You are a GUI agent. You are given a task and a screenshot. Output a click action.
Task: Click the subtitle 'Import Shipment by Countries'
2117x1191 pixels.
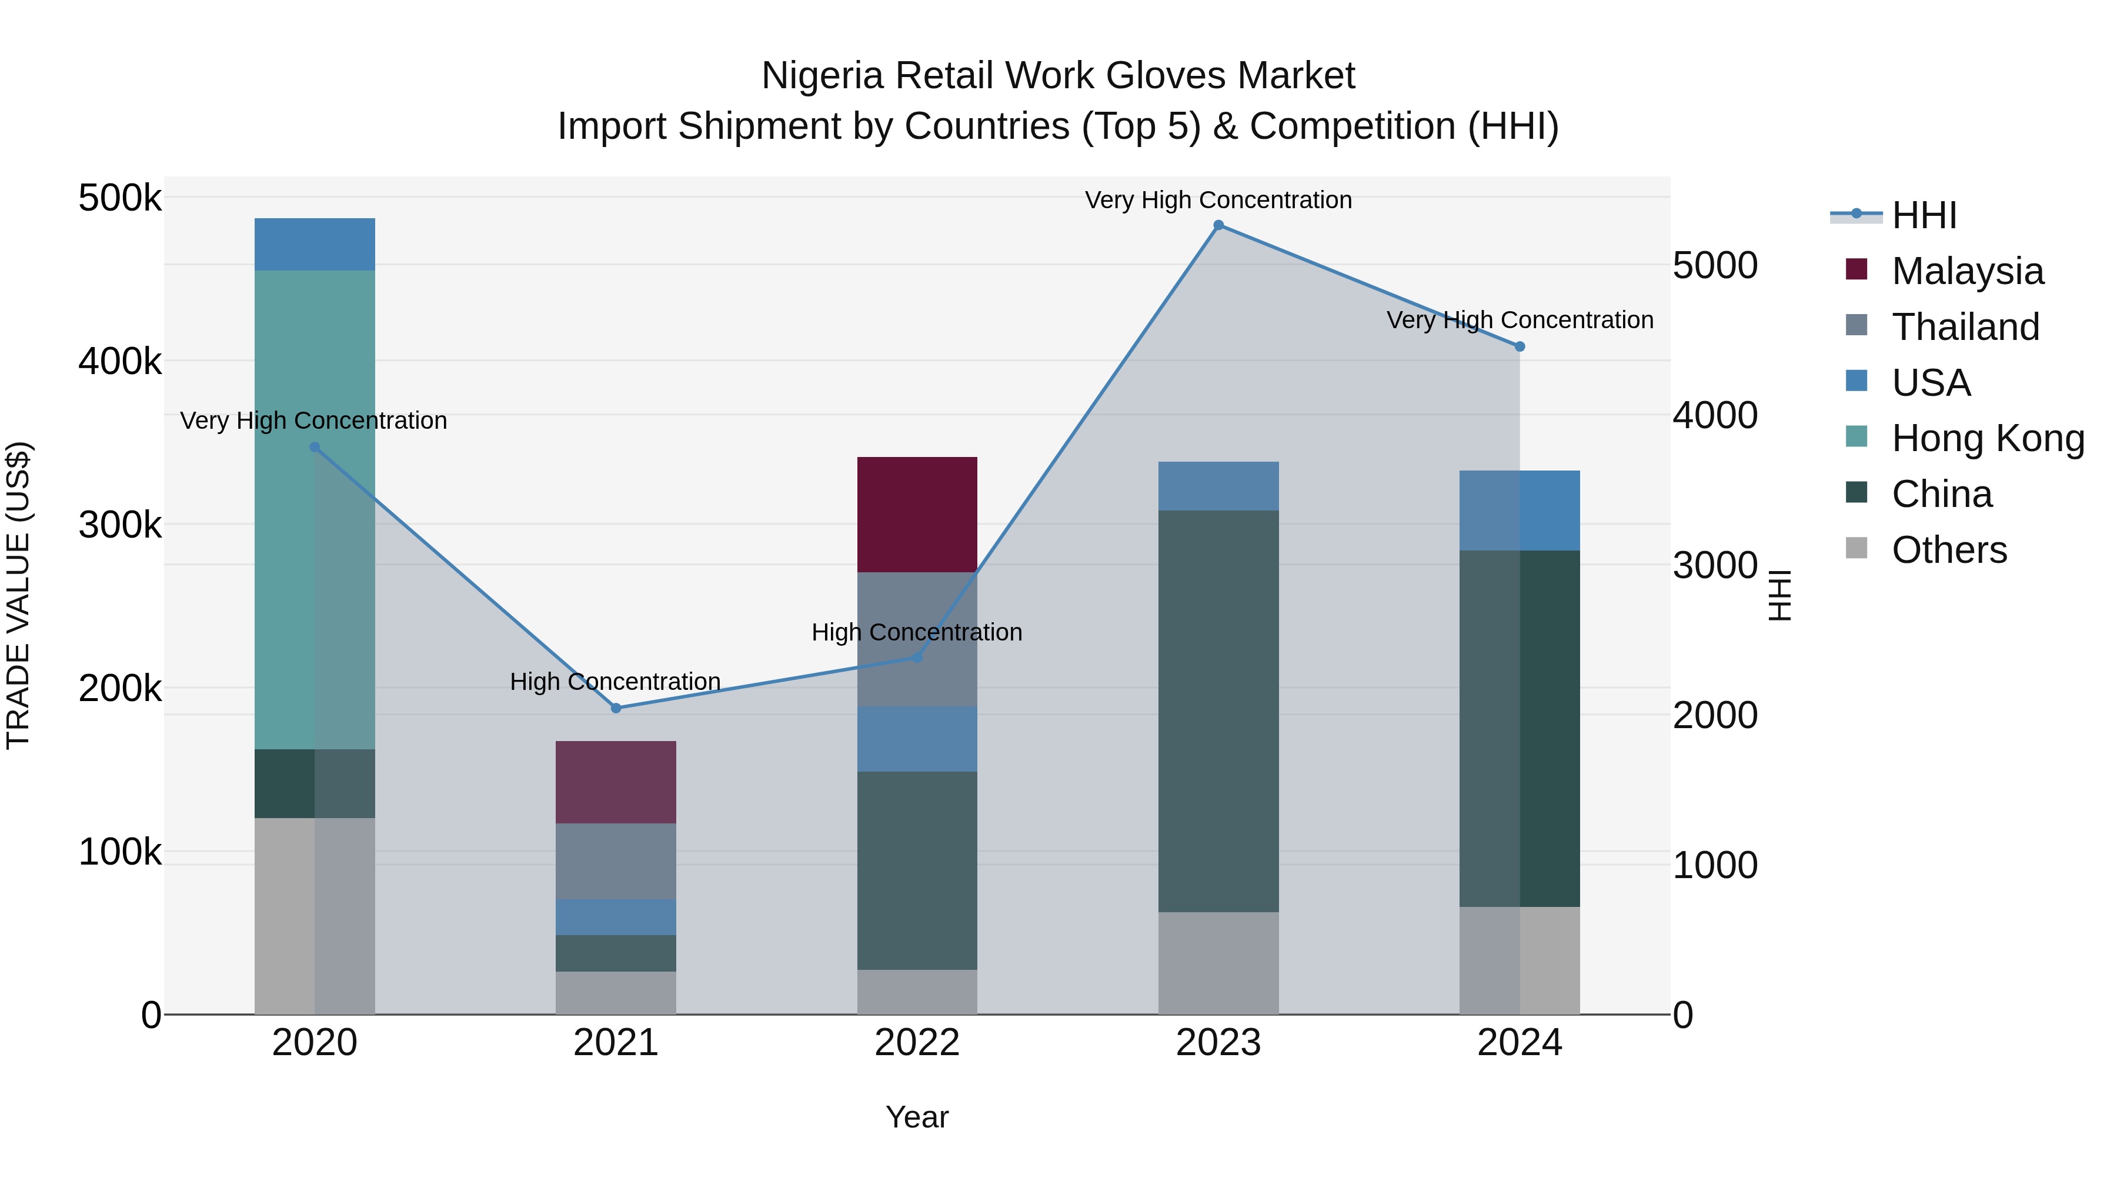point(814,126)
